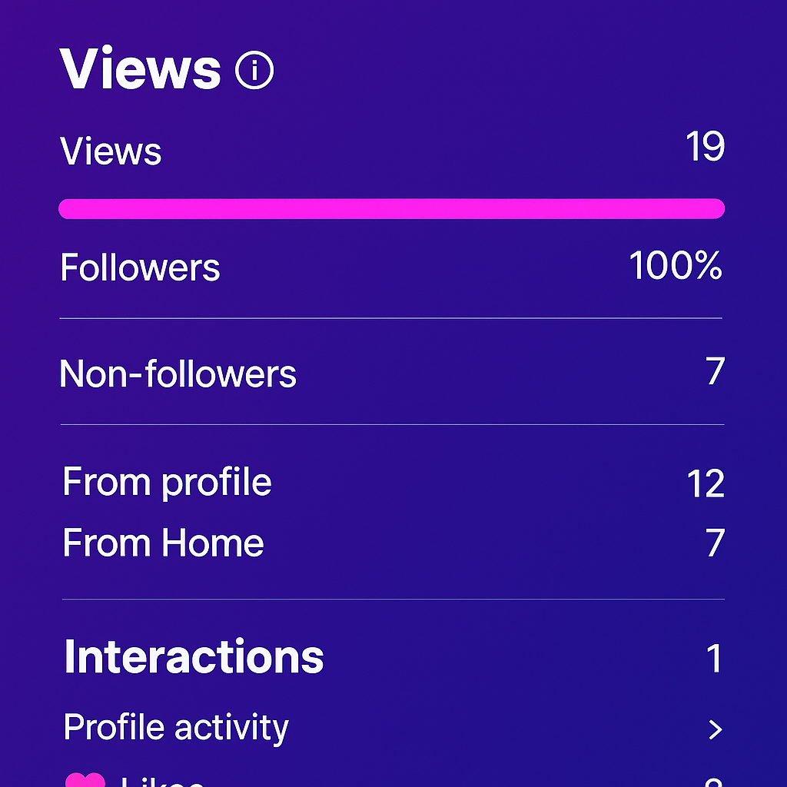Select the total views count 19
The image size is (787, 787).
705,146
